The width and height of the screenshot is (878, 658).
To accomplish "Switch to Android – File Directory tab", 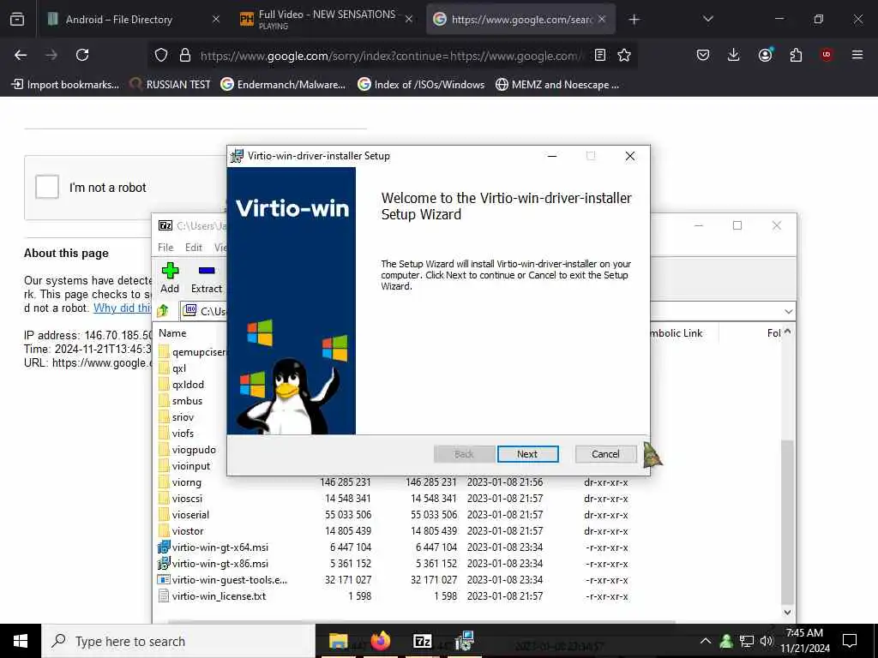I will [x=118, y=20].
